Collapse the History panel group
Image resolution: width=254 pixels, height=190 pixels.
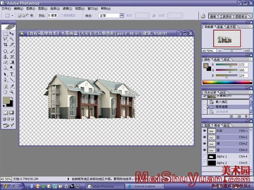point(247,88)
